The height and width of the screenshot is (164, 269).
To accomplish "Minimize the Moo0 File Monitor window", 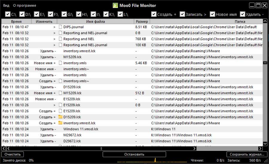I will 252,5.
